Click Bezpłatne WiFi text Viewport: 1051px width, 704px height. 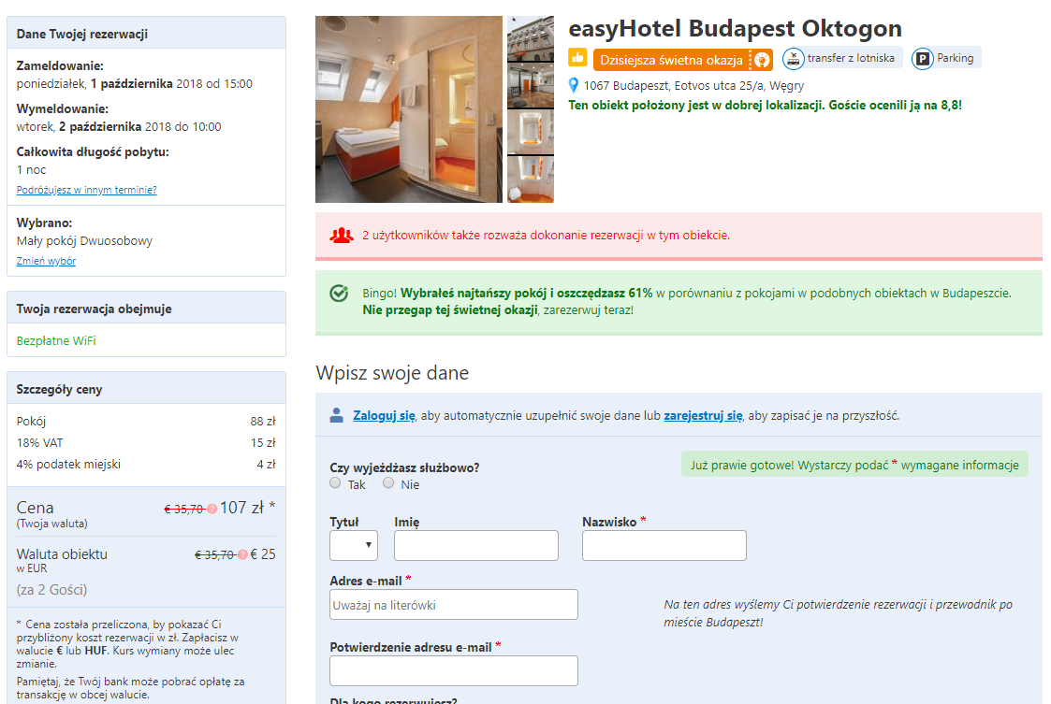point(56,341)
